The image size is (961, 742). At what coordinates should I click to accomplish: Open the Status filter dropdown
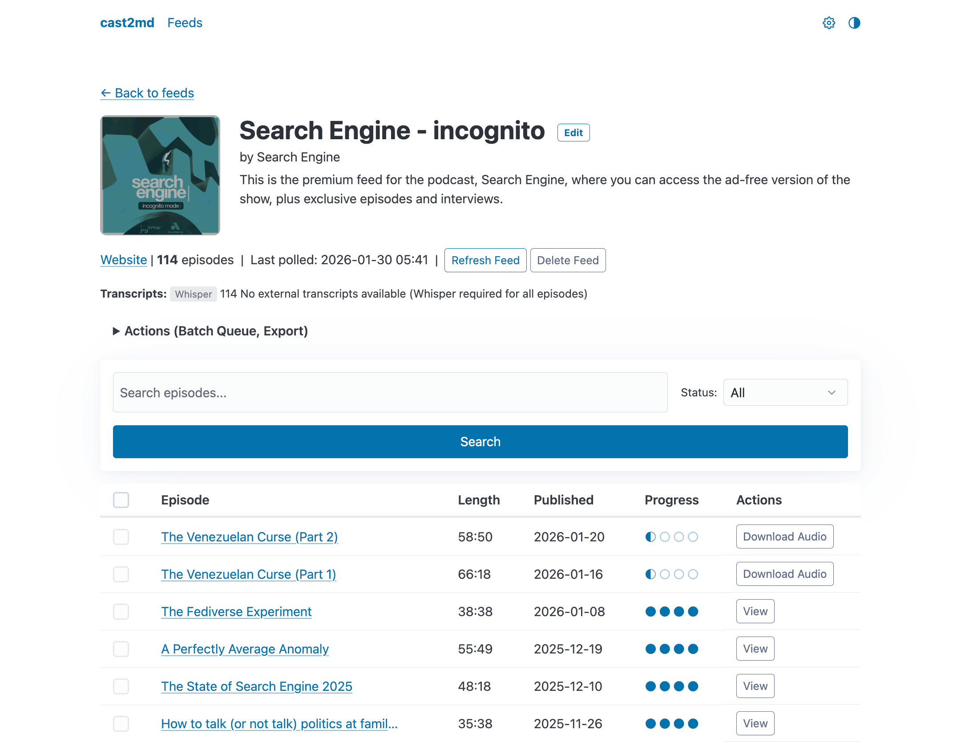coord(785,392)
